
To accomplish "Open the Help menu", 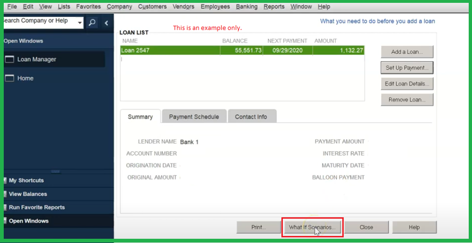I will (324, 6).
